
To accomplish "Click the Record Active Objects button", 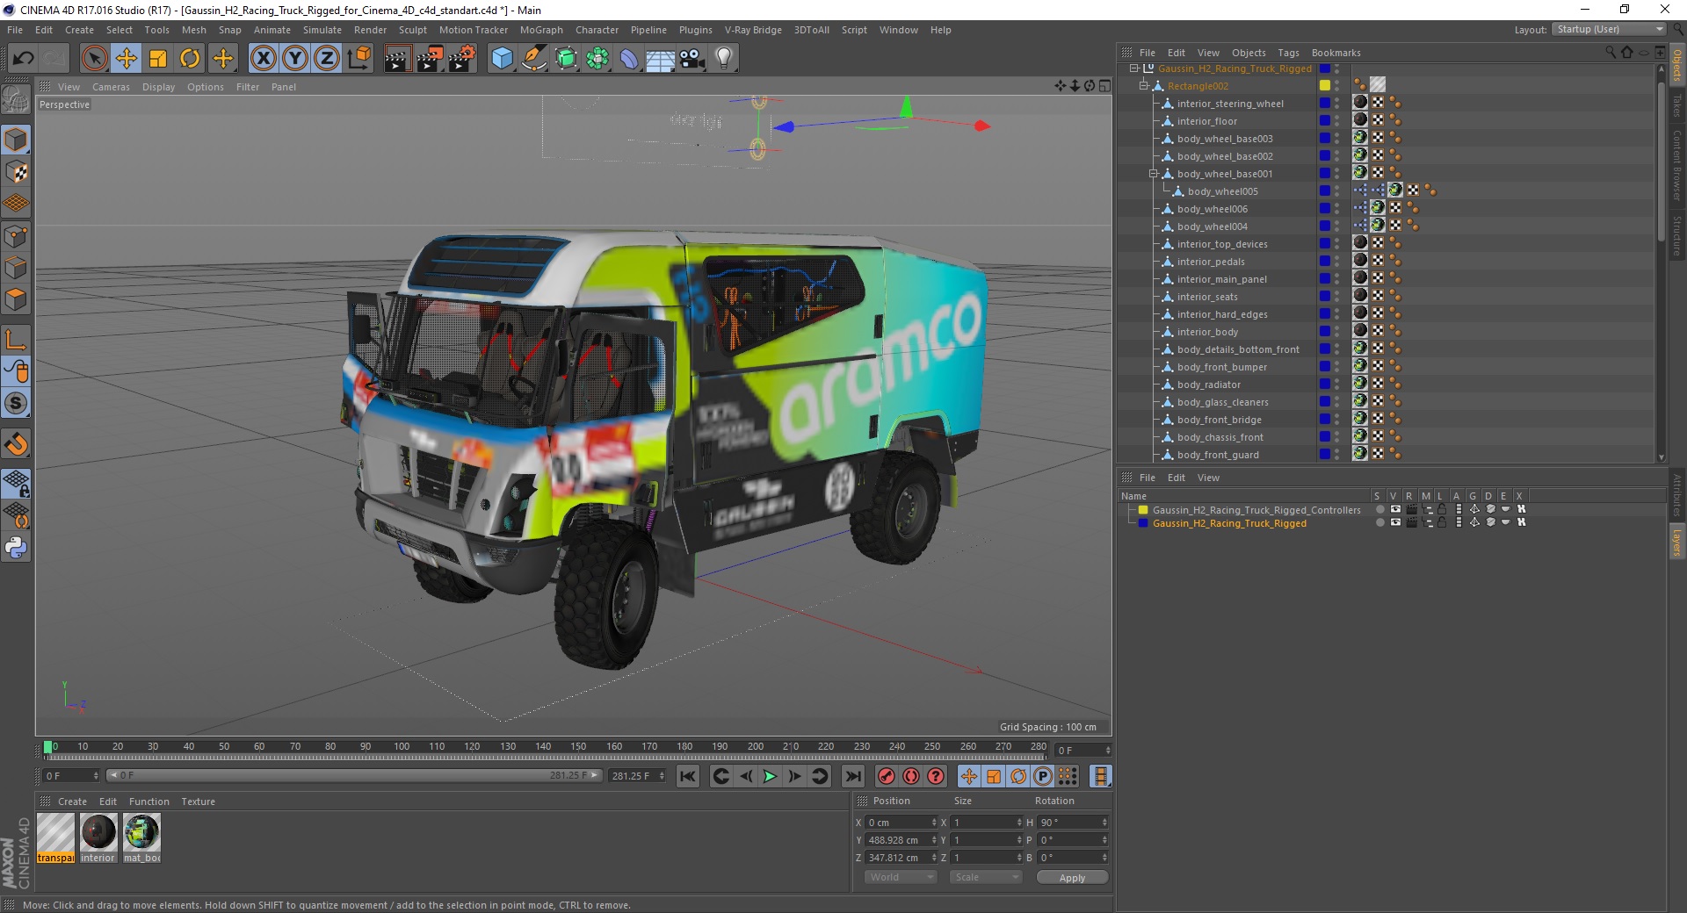I will (887, 776).
